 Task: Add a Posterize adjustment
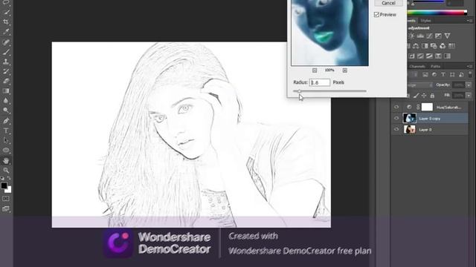click(420, 56)
